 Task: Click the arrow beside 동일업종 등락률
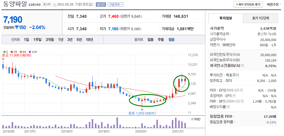tap(234, 122)
